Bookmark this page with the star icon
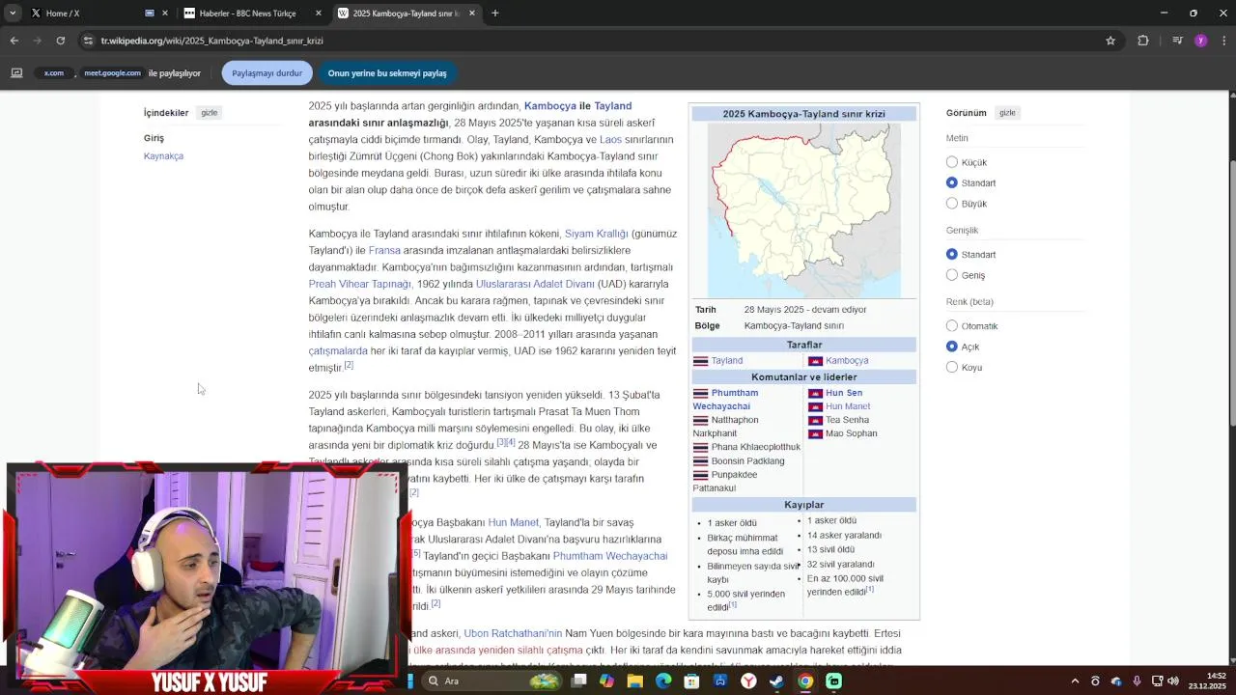 (x=1110, y=41)
